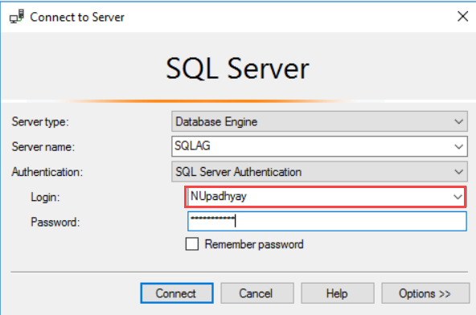Image resolution: width=476 pixels, height=315 pixels.
Task: Click the Connect to Server title text
Action: point(77,17)
